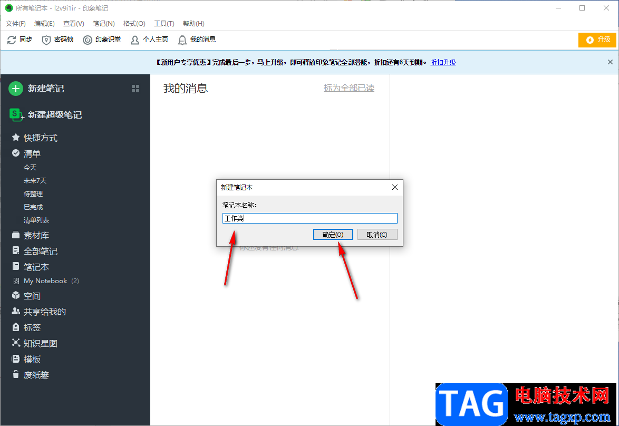This screenshot has height=426, width=619.
Task: Select 待整理 in the sidebar
Action: tap(33, 194)
